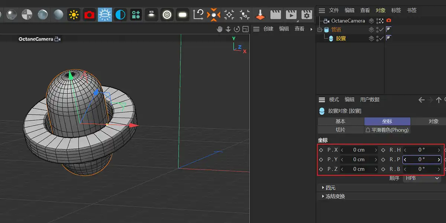Viewport: 446px width, 223px height.
Task: Click the red Octane camera toolbar icon
Action: 89,15
